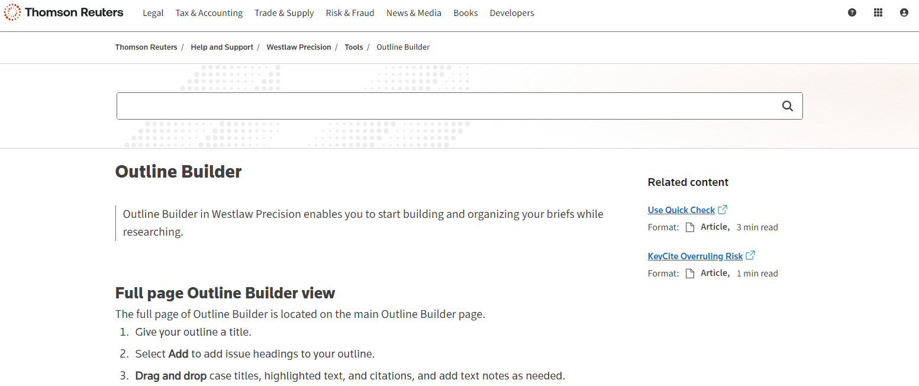Open the News & Media menu

[x=414, y=13]
